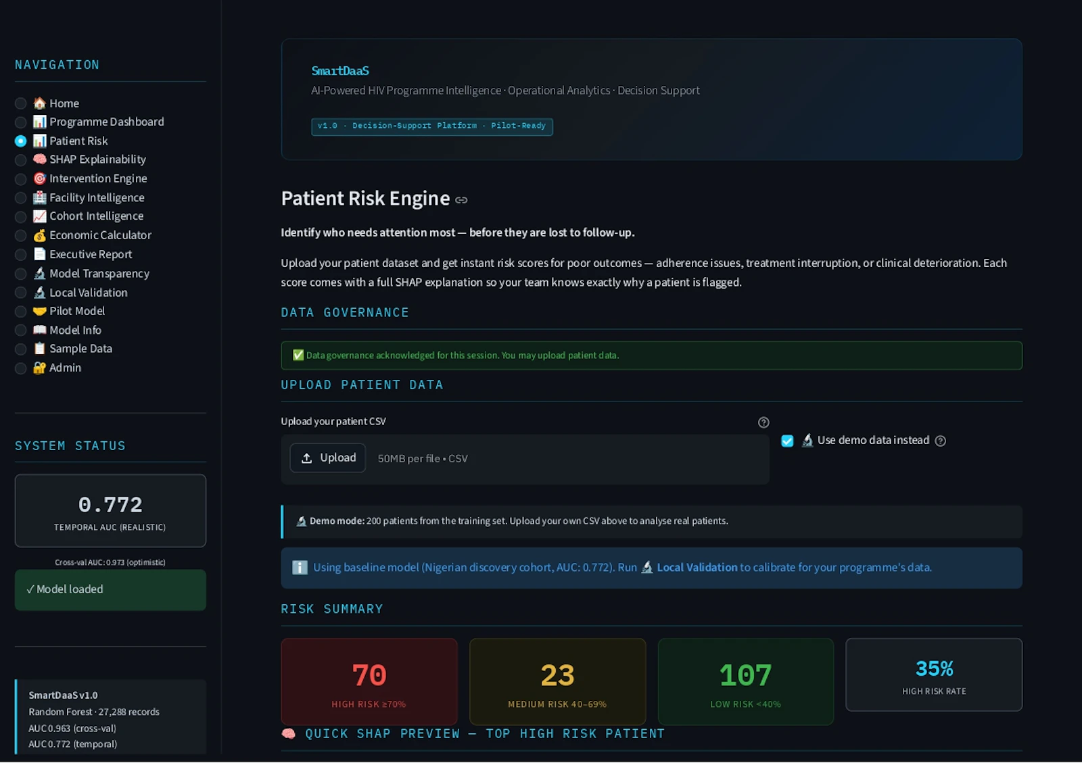Click the Patient Risk bar chart icon

pyautogui.click(x=40, y=141)
